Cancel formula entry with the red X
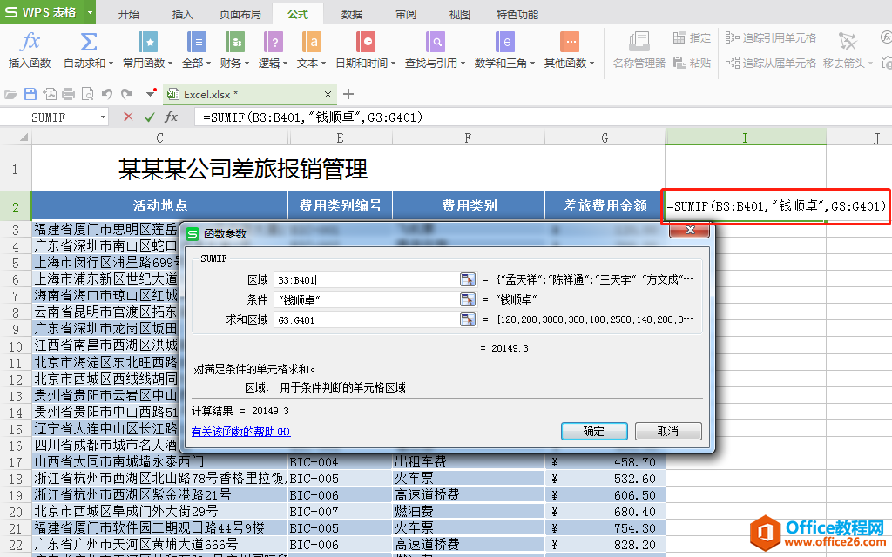This screenshot has width=892, height=557. tap(128, 117)
